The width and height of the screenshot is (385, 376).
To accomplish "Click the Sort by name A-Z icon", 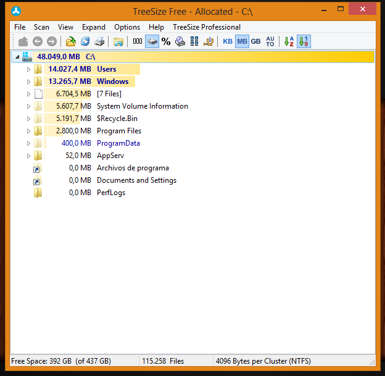I will pyautogui.click(x=288, y=41).
